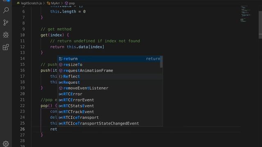262x147 pixels.
Task: Select the return keyword suggestion
Action: point(110,59)
